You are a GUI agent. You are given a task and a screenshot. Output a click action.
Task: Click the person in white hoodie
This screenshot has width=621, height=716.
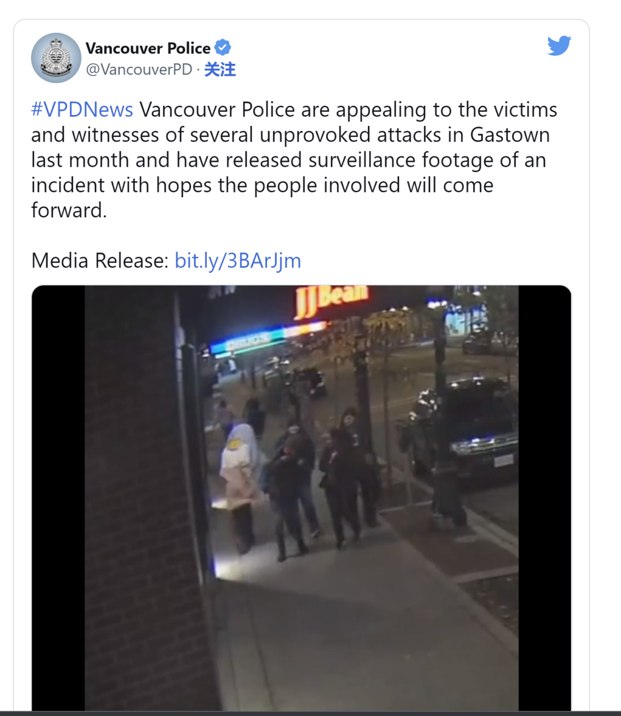coord(241,486)
